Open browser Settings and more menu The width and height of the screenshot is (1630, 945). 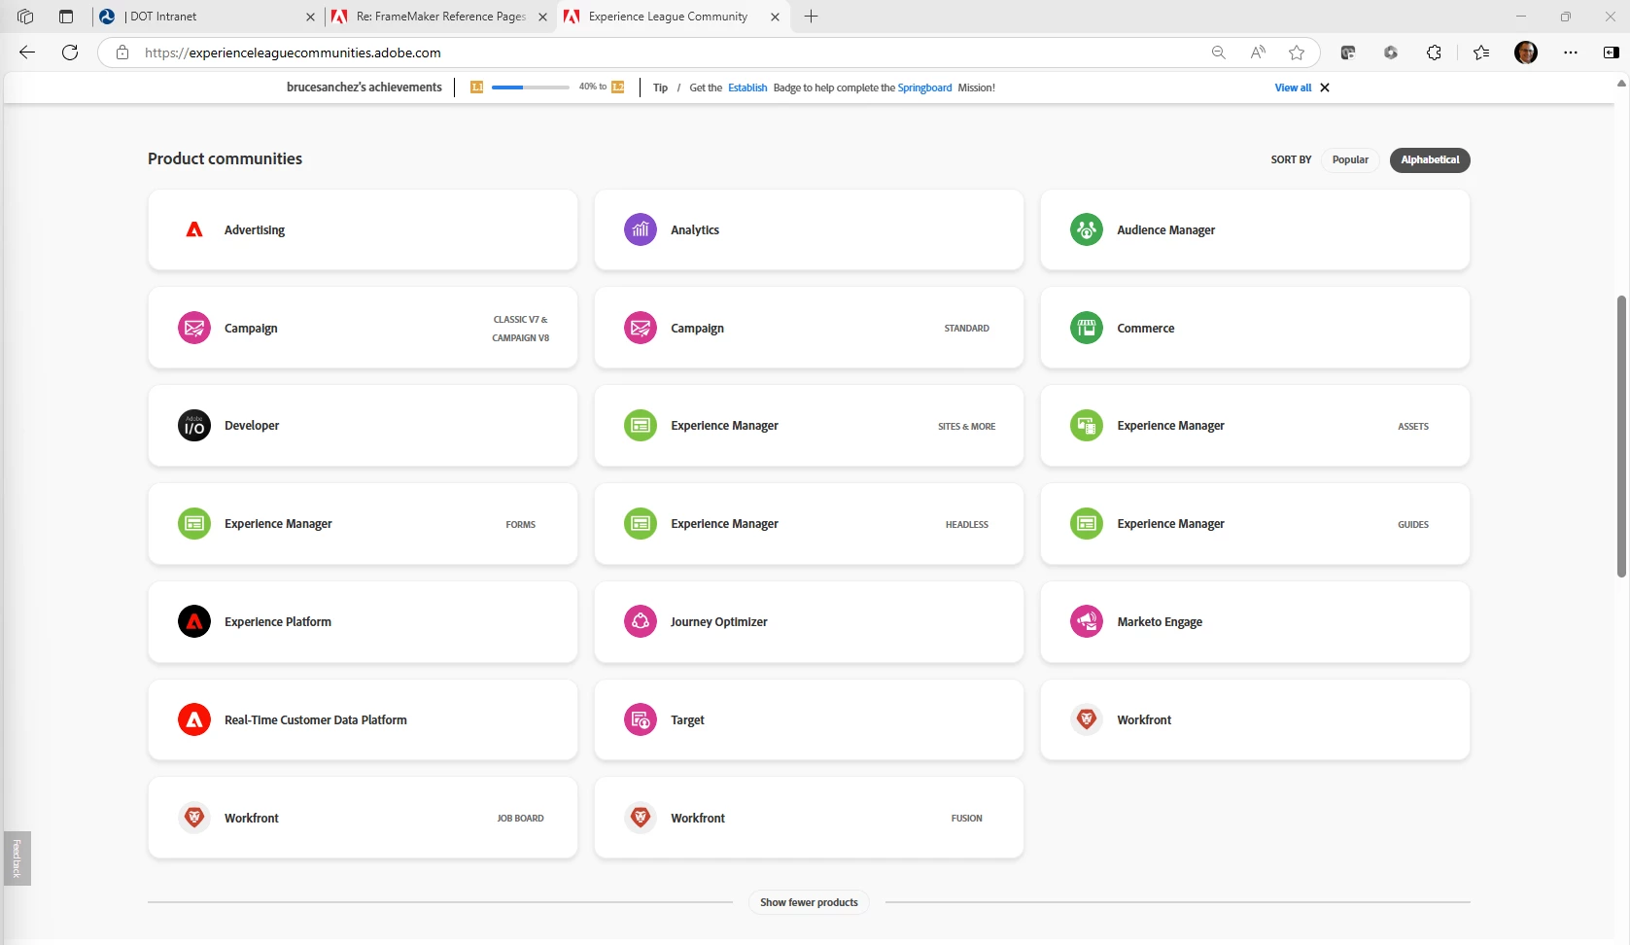click(x=1571, y=52)
